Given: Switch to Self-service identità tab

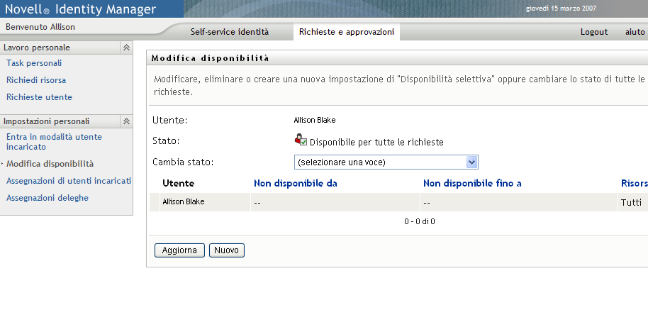Looking at the screenshot, I should [230, 32].
